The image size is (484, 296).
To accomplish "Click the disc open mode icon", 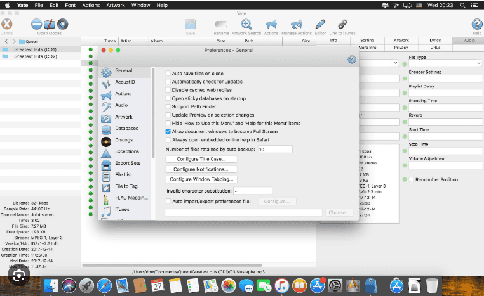I will (62, 24).
